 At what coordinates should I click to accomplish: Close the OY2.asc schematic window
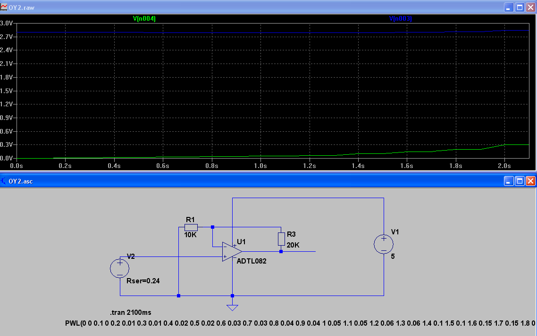tap(530, 181)
